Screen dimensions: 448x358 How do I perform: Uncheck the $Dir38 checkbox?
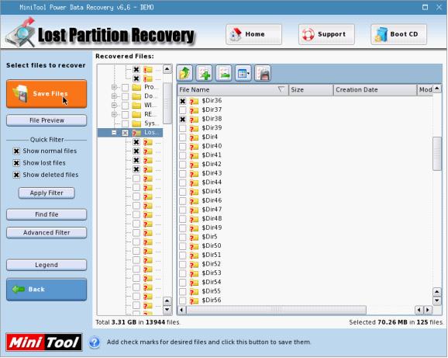click(x=183, y=120)
